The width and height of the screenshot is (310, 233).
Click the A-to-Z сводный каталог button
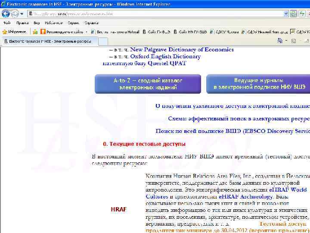click(148, 84)
